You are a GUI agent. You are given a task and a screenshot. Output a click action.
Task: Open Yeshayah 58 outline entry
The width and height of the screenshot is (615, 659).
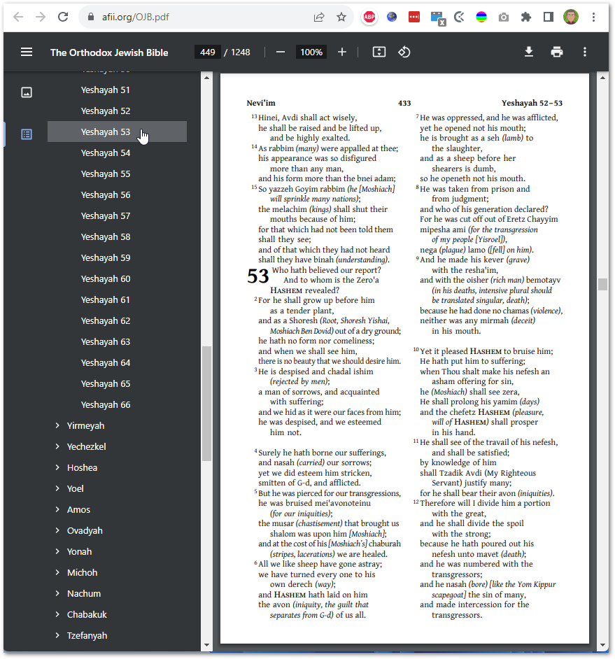(106, 237)
